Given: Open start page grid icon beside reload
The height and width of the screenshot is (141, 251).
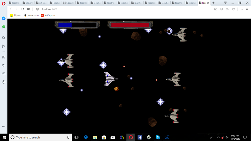Looking at the screenshot, I should (x=29, y=9).
